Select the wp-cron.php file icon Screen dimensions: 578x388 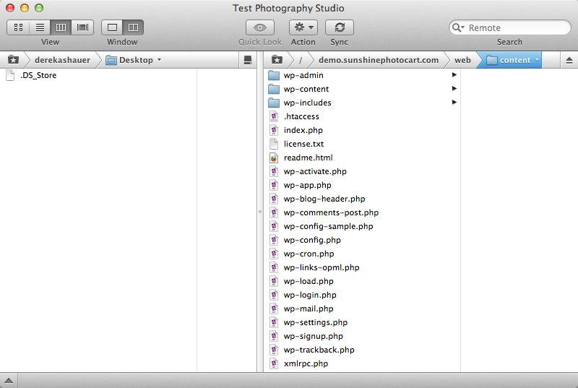[x=274, y=254]
